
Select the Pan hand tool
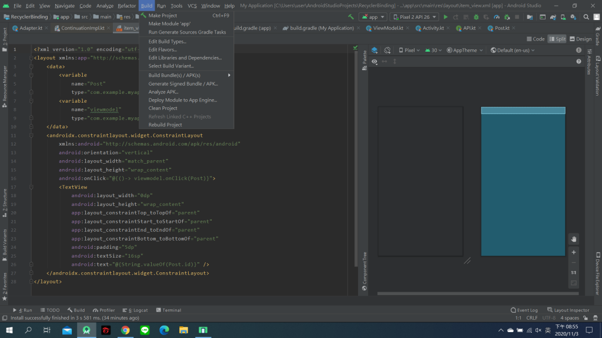[574, 239]
